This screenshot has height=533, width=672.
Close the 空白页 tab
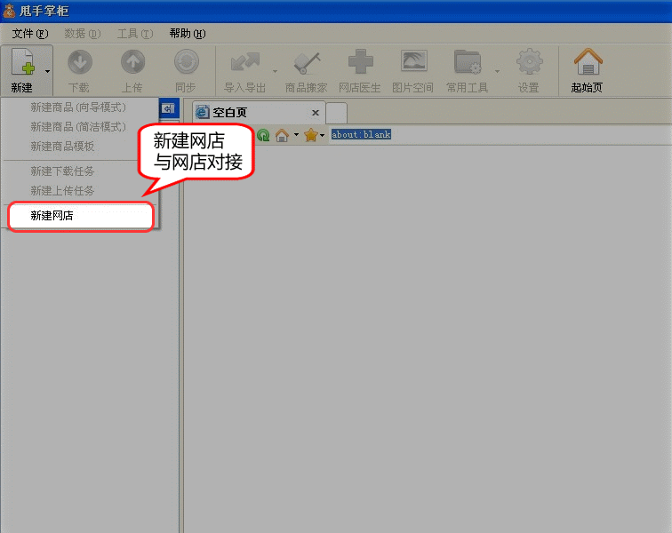coord(316,113)
